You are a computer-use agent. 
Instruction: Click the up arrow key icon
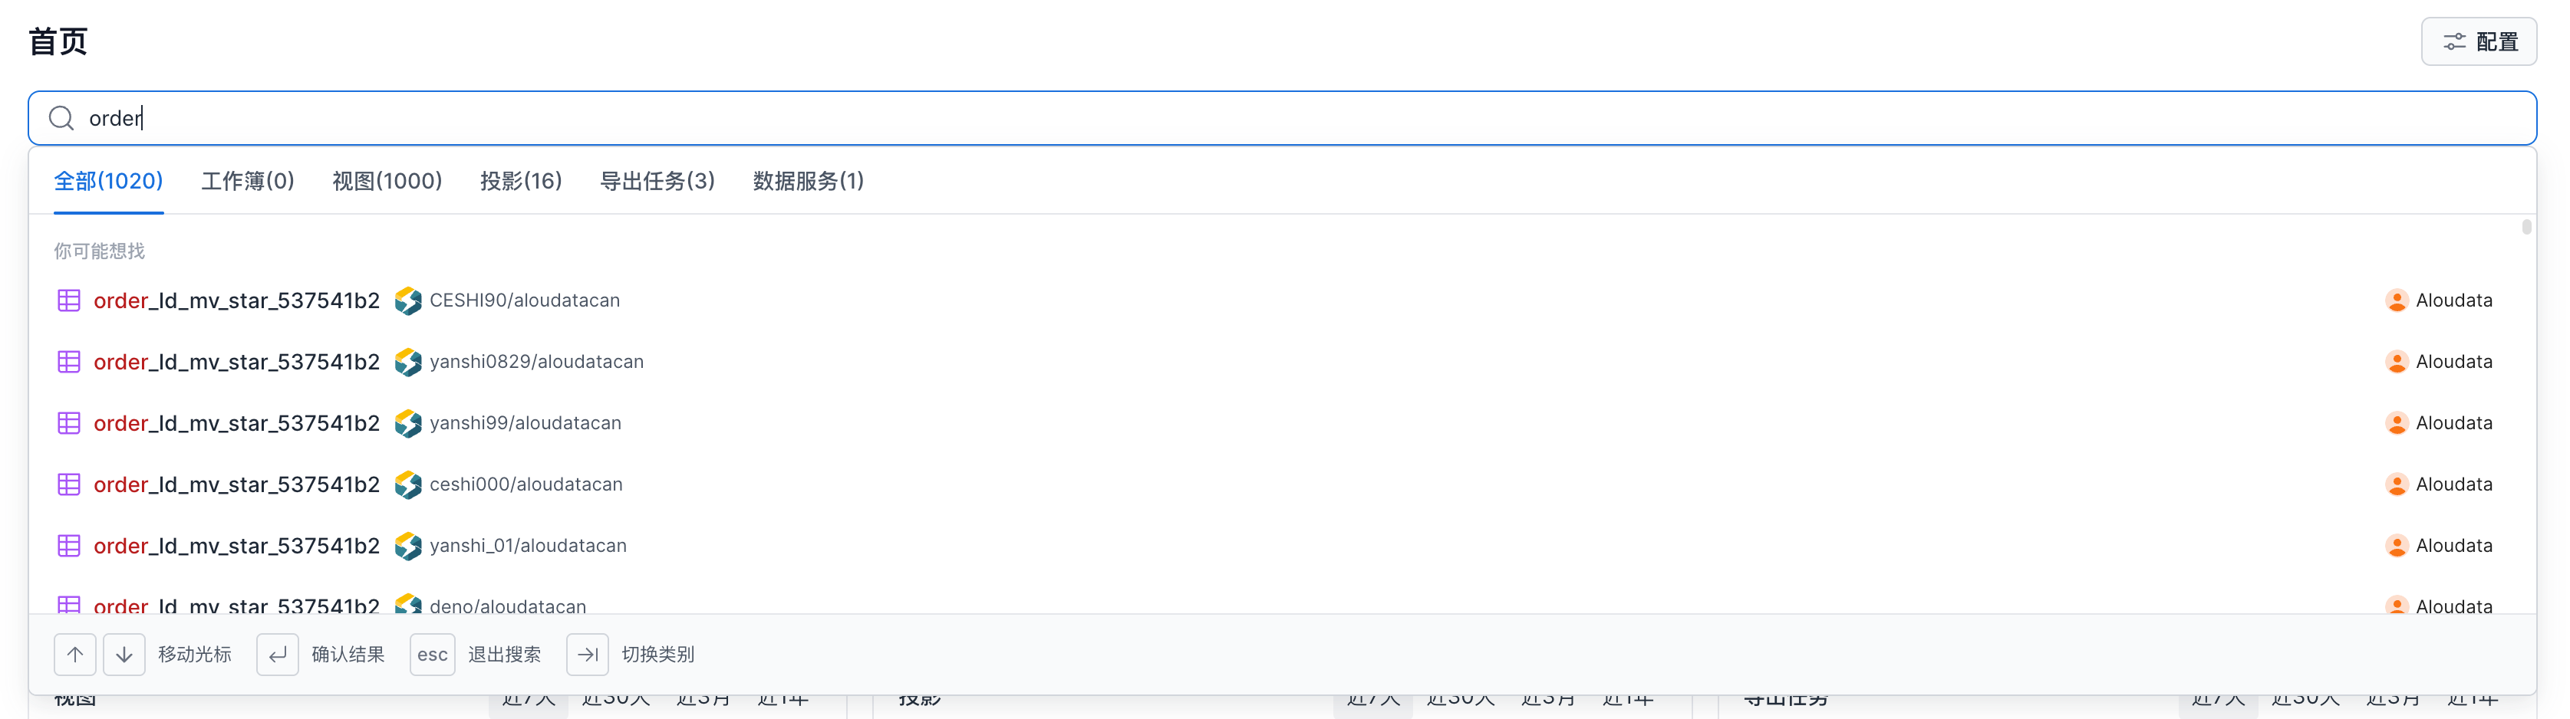point(75,654)
